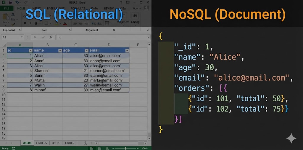Apply cell borders icon
Viewport: 303px width, 150px height.
(x=46, y=23)
